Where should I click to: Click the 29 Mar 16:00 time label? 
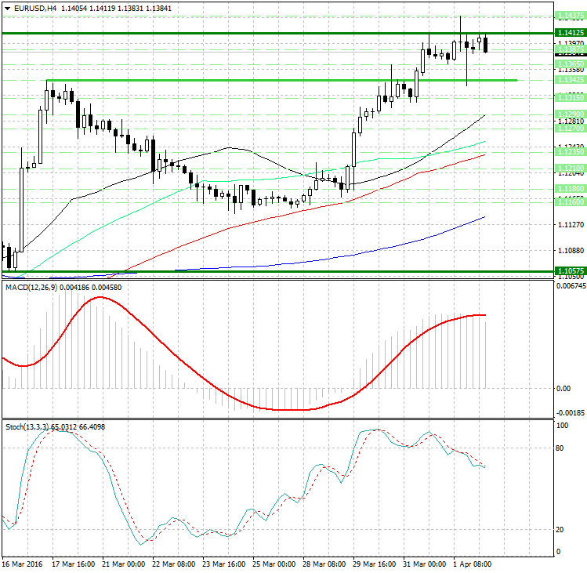click(x=374, y=564)
